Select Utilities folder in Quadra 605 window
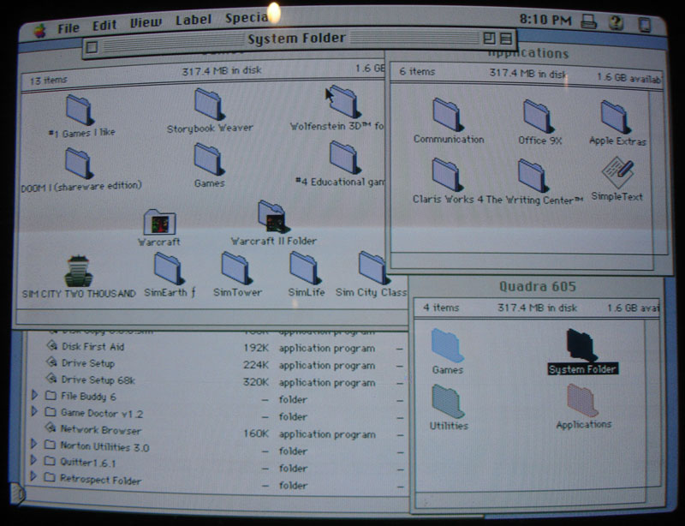This screenshot has height=526, width=685. point(448,402)
